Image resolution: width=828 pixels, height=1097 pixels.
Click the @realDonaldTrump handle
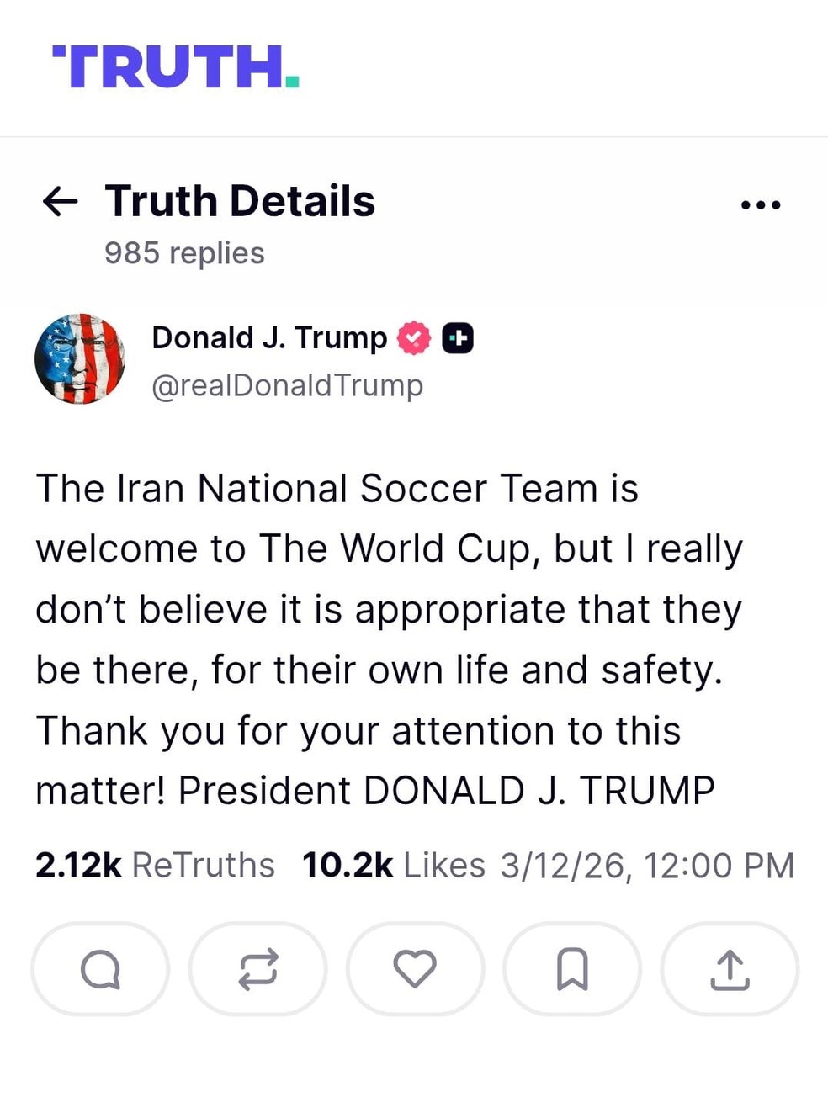(287, 385)
